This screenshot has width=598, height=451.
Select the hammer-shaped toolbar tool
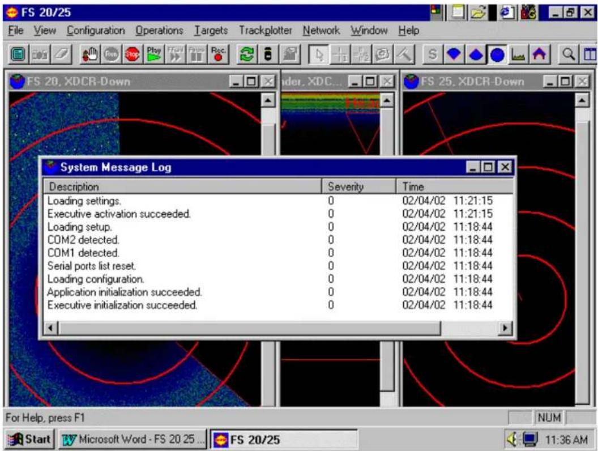[404, 54]
